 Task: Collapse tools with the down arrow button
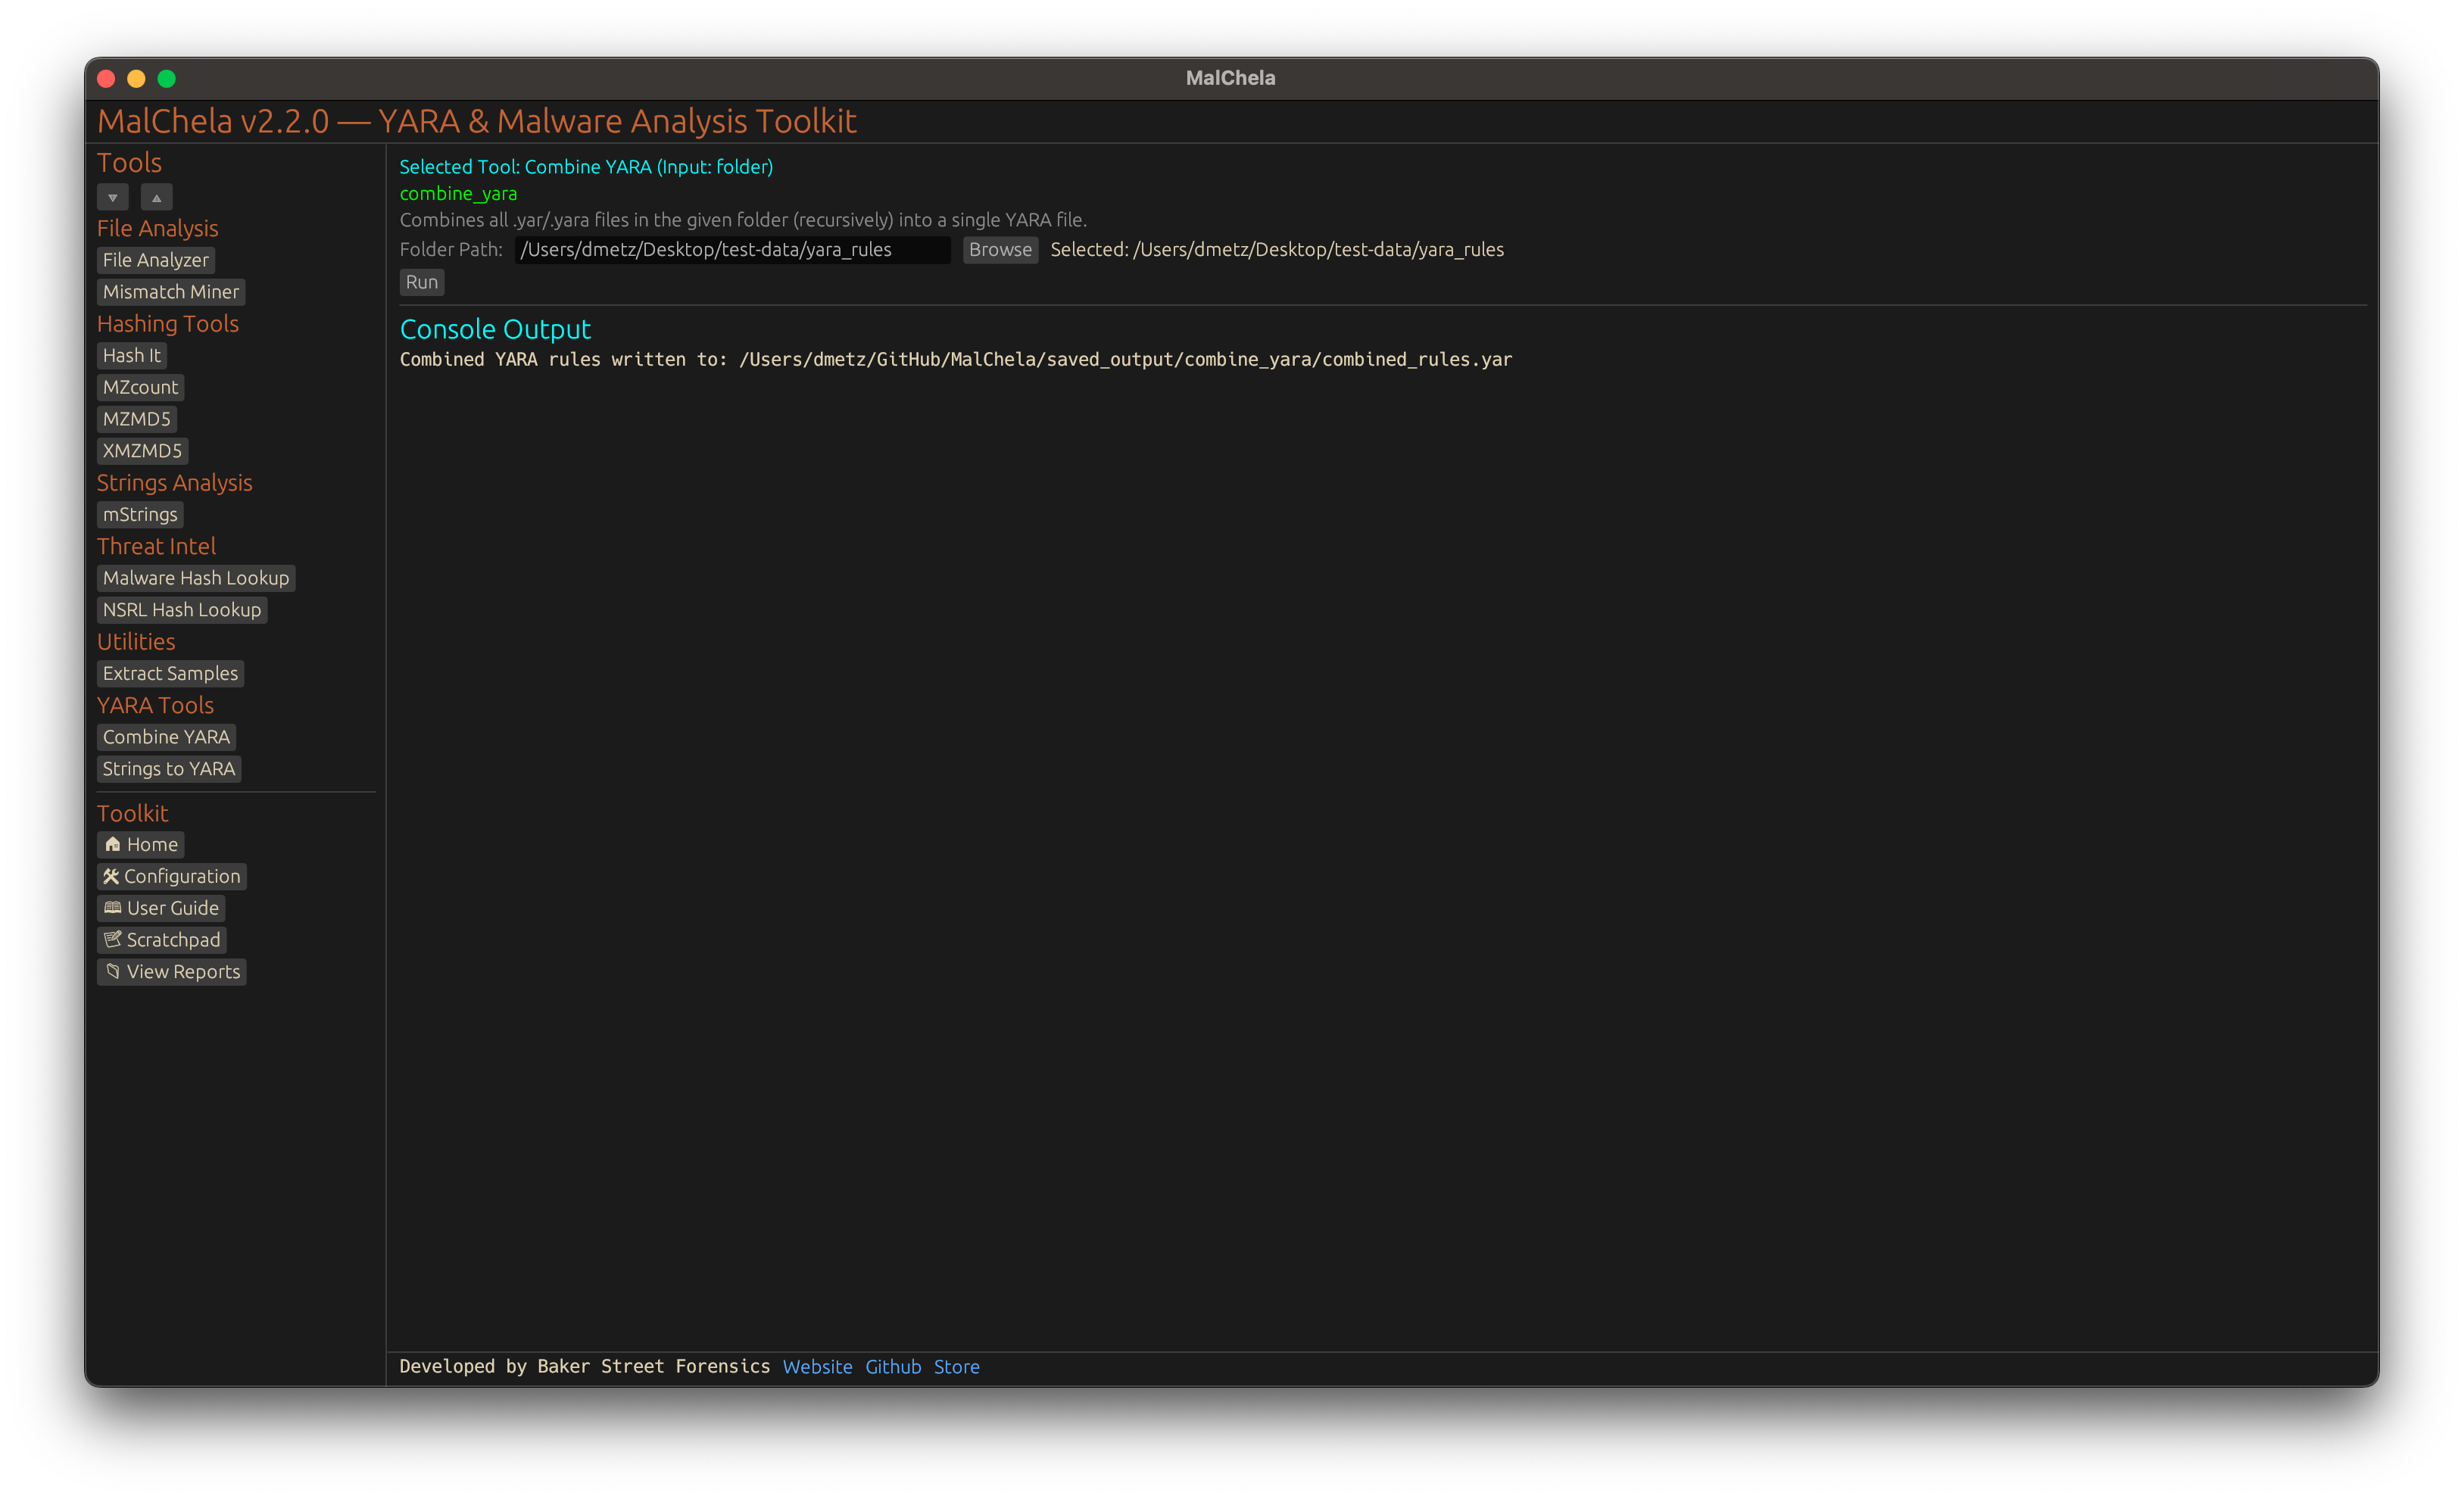click(112, 197)
